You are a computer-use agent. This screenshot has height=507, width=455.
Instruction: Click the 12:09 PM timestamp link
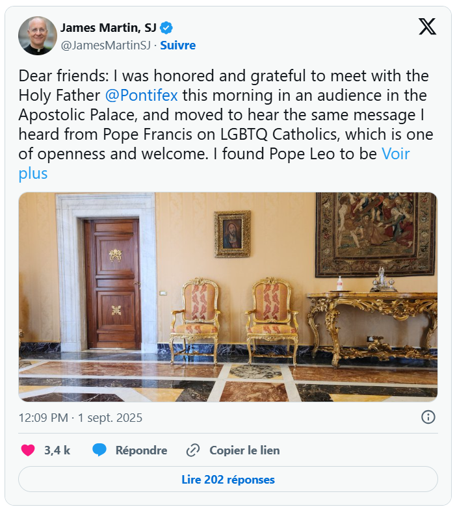[80, 417]
